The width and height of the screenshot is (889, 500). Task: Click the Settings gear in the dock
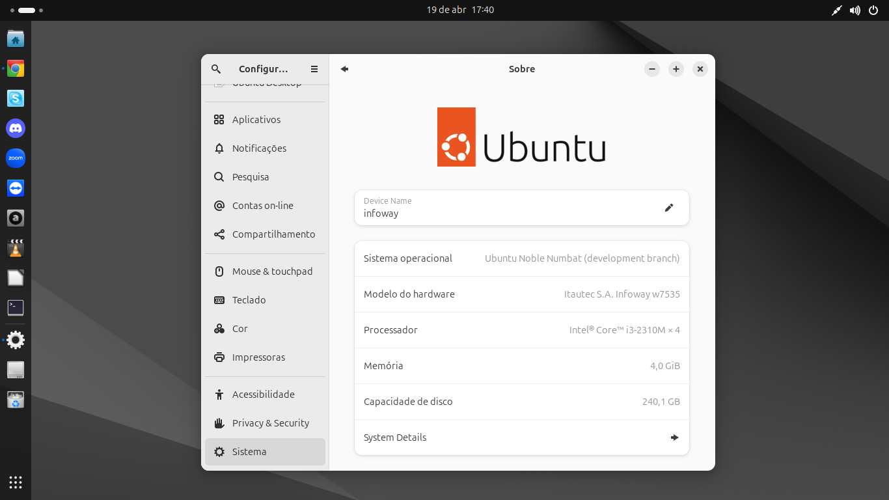click(x=16, y=340)
